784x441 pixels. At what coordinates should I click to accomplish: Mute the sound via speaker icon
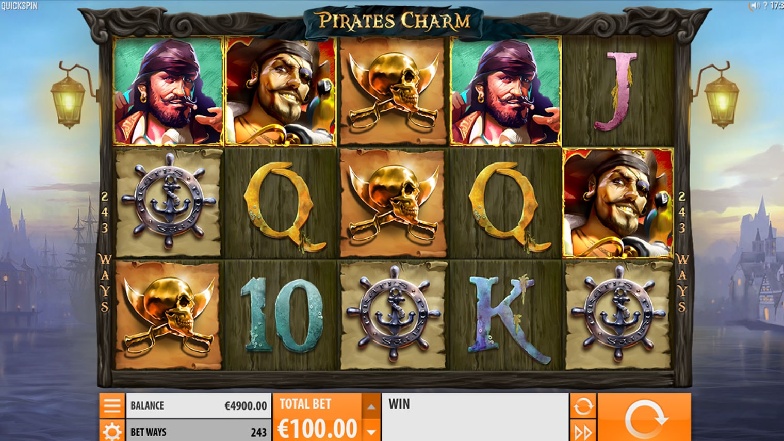(x=755, y=6)
